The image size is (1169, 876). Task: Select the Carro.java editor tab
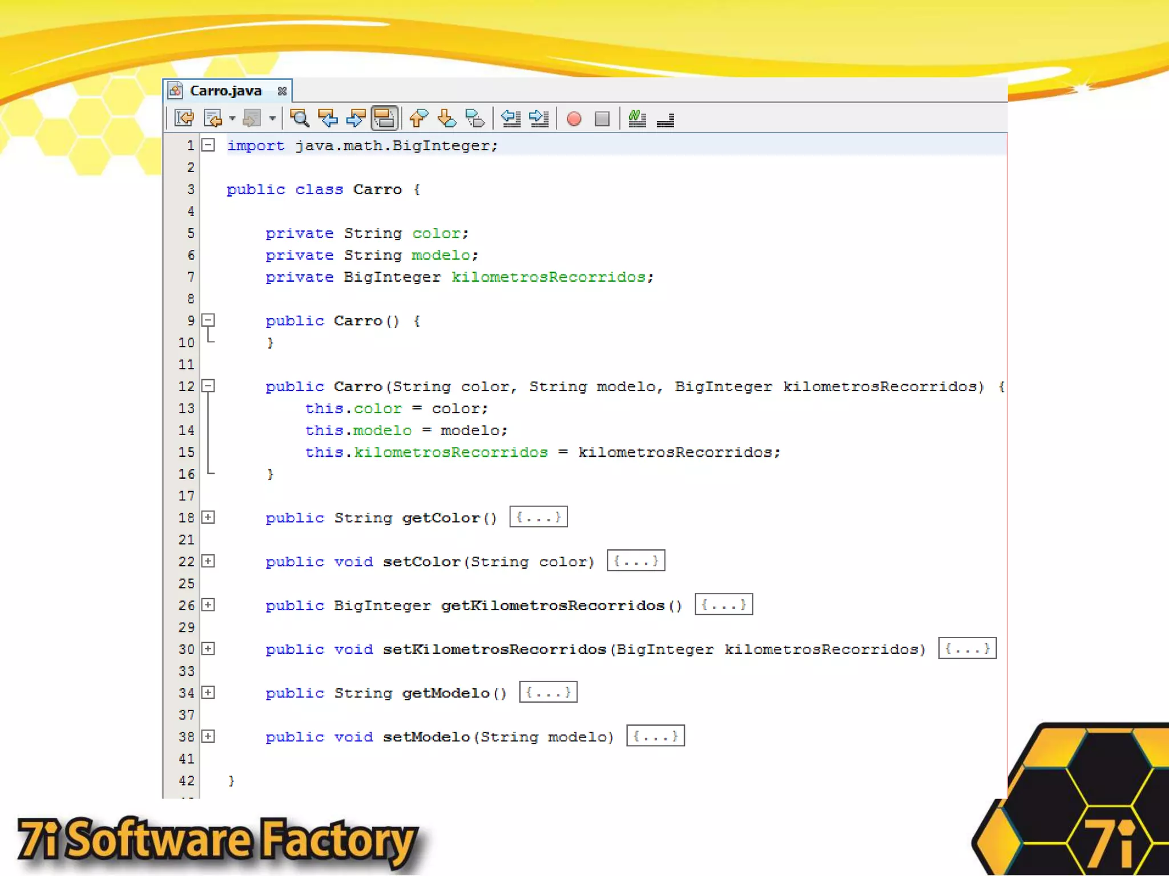tap(225, 91)
